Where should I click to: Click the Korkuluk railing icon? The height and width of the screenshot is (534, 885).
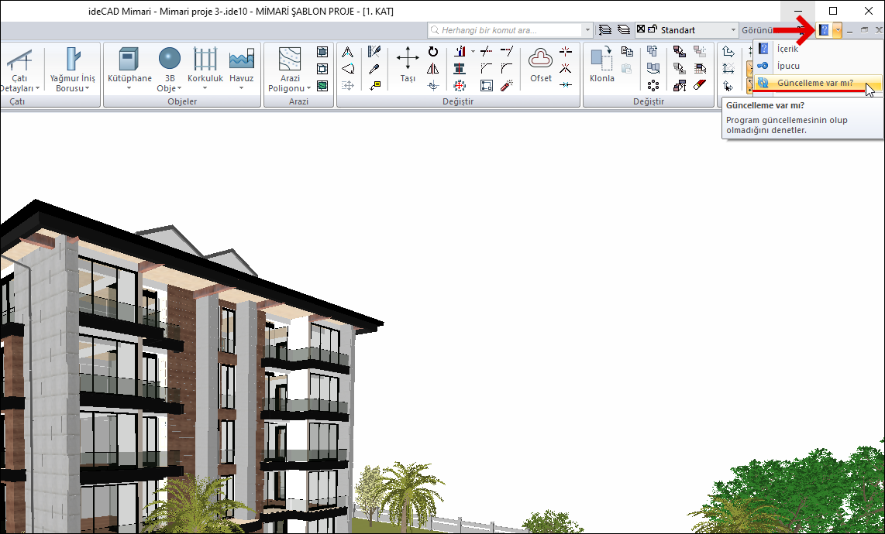(205, 60)
